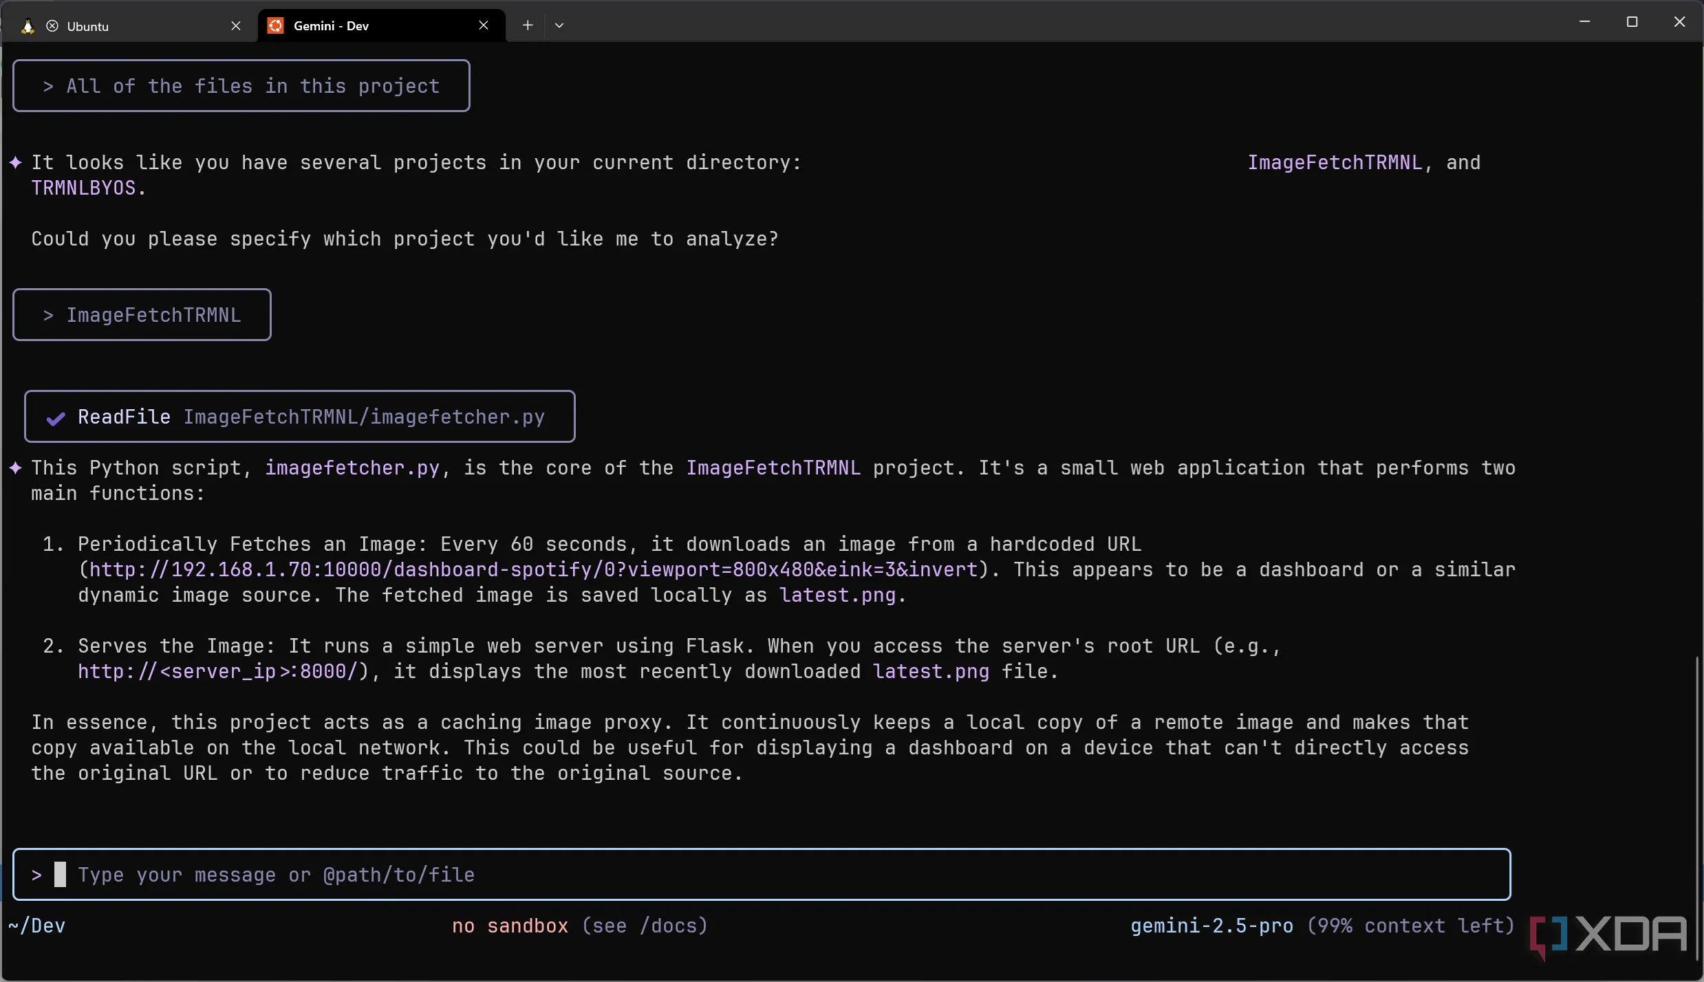The width and height of the screenshot is (1704, 982).
Task: Click the sparkle icon beside 'It looks like'
Action: tap(16, 162)
